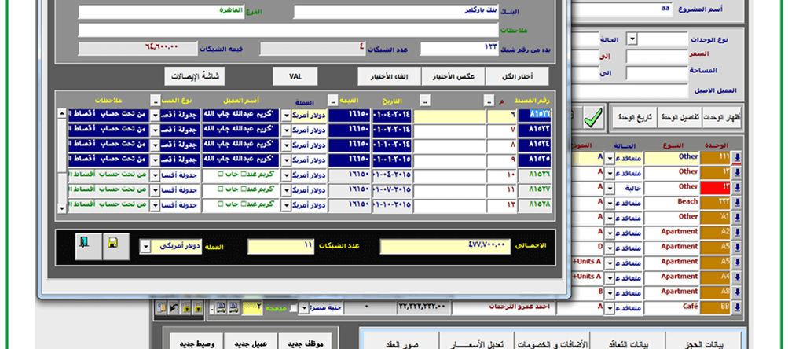Click the small box beside نوع القسط header
The height and width of the screenshot is (349, 788).
(x=156, y=100)
